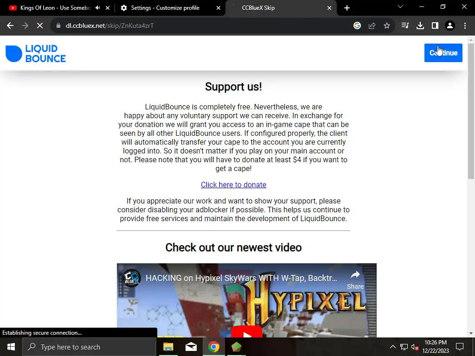Open the clock showing 10:26 PM
Viewport: 475px width, 356px height.
[435, 347]
